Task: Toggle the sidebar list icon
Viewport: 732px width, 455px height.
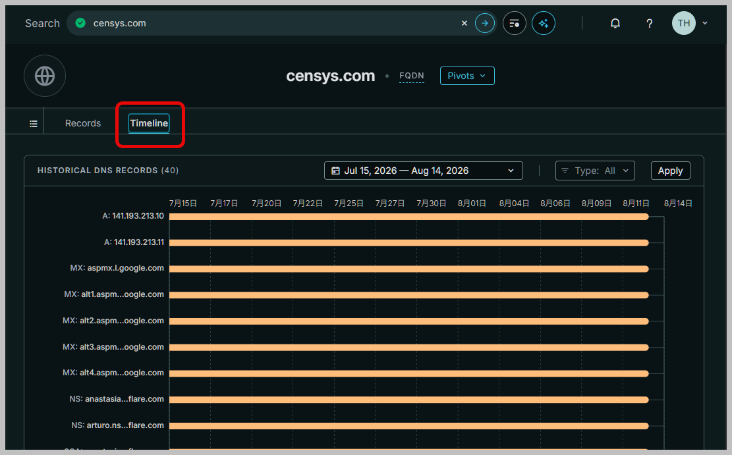Action: pos(33,124)
